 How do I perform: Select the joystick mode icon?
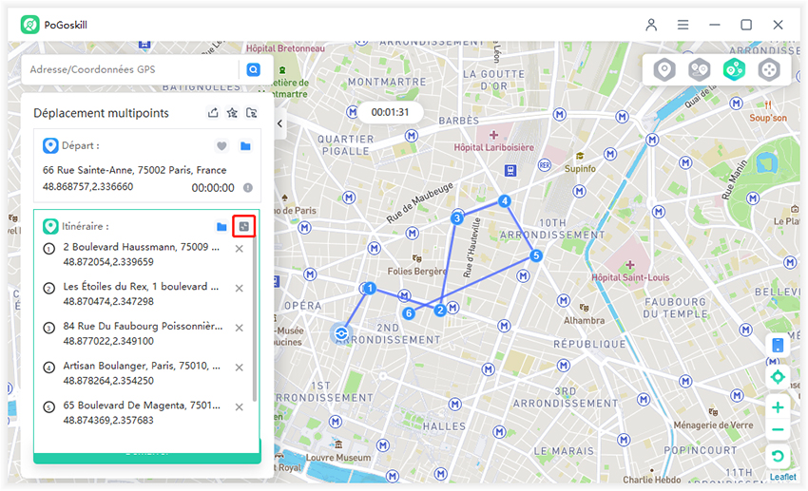tap(768, 69)
